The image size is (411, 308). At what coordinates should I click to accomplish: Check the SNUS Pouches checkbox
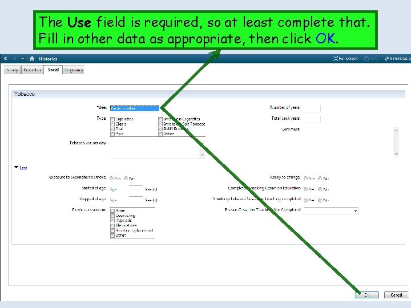160,129
